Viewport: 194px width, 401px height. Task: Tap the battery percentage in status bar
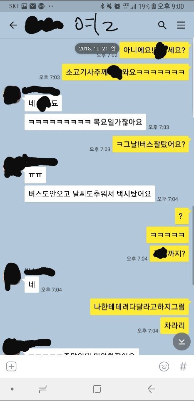144,6
